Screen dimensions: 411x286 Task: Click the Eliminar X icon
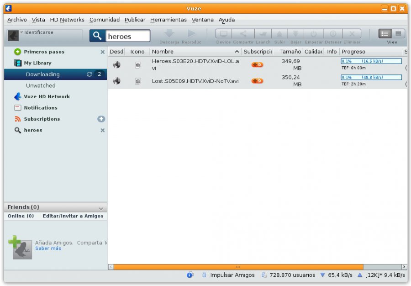point(352,34)
